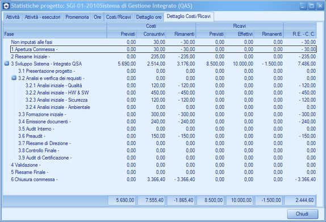Click the Ricavi Previsti column header
This screenshot has height=222, width=326.
pos(210,34)
